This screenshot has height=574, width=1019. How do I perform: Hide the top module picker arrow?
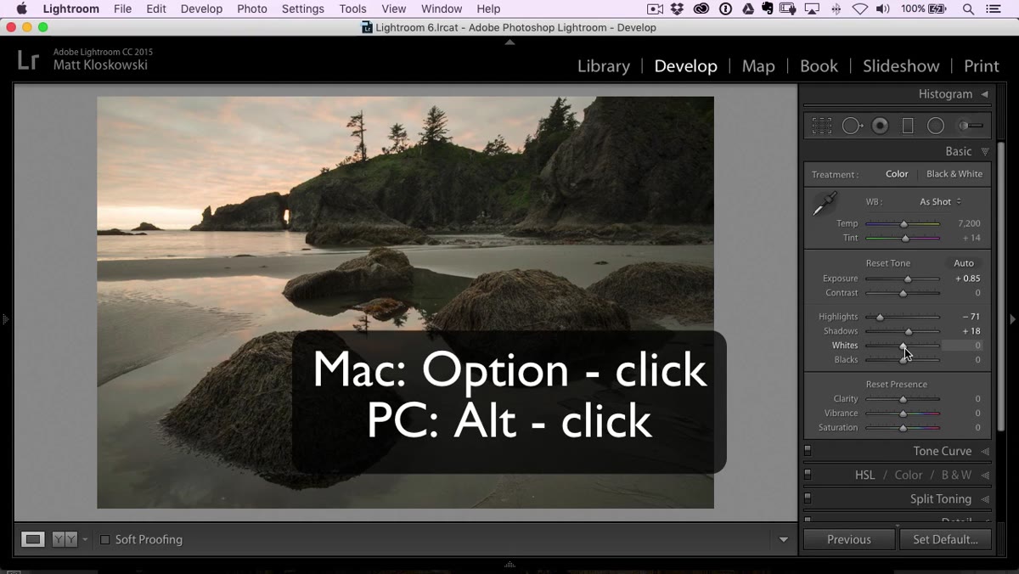click(509, 42)
